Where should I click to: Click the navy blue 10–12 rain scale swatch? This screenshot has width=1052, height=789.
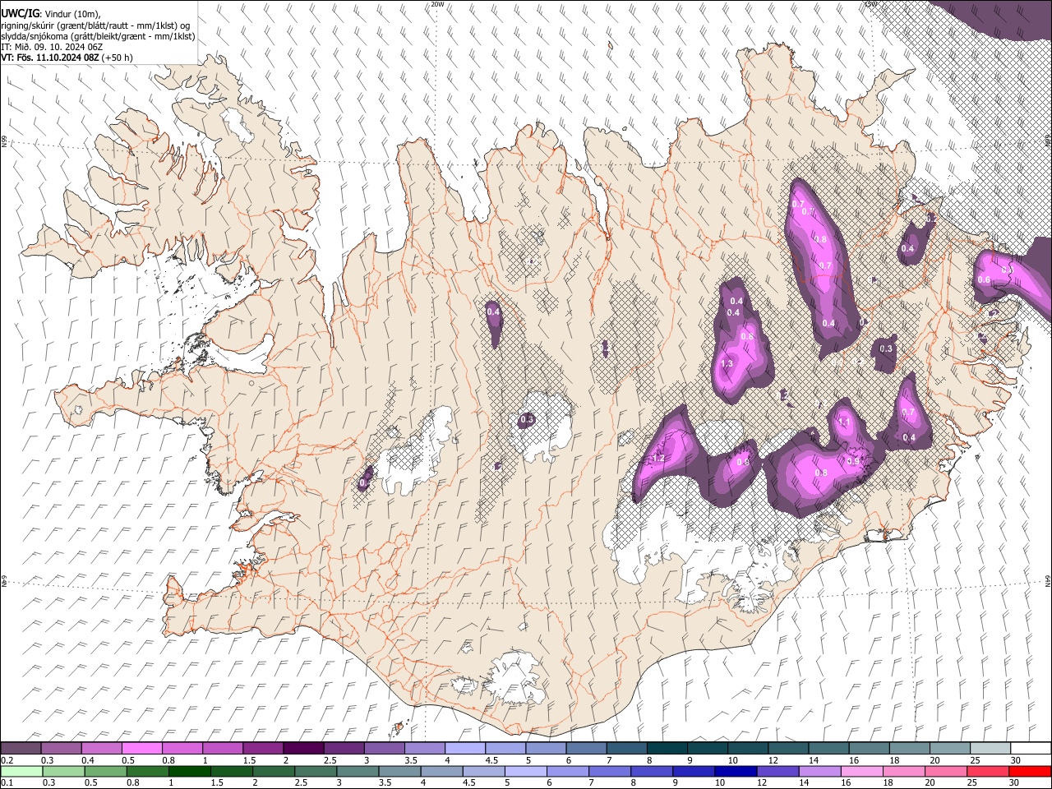pyautogui.click(x=736, y=771)
